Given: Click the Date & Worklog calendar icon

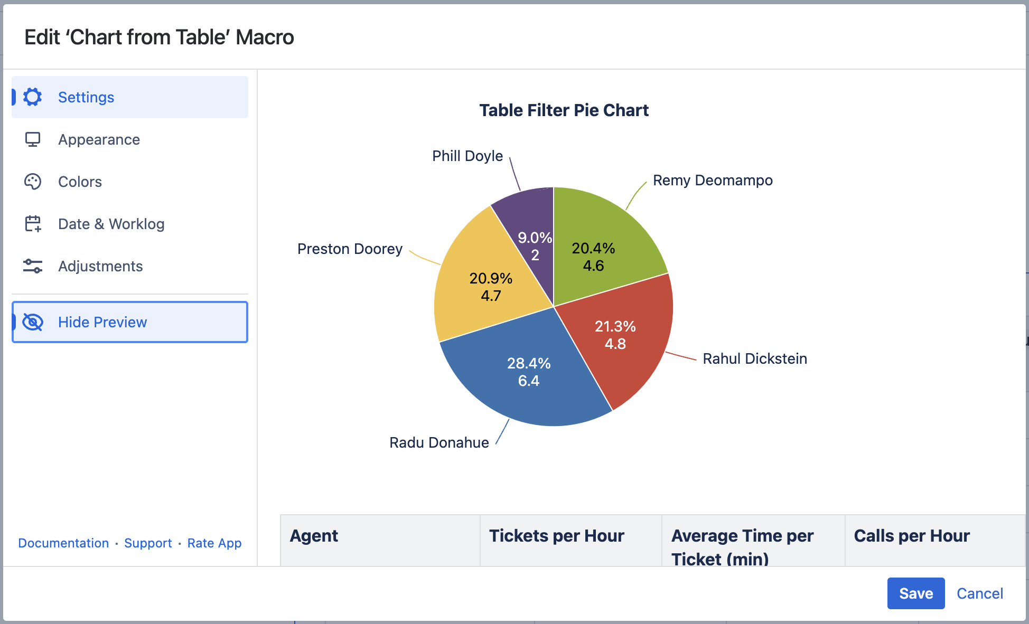Looking at the screenshot, I should [33, 224].
